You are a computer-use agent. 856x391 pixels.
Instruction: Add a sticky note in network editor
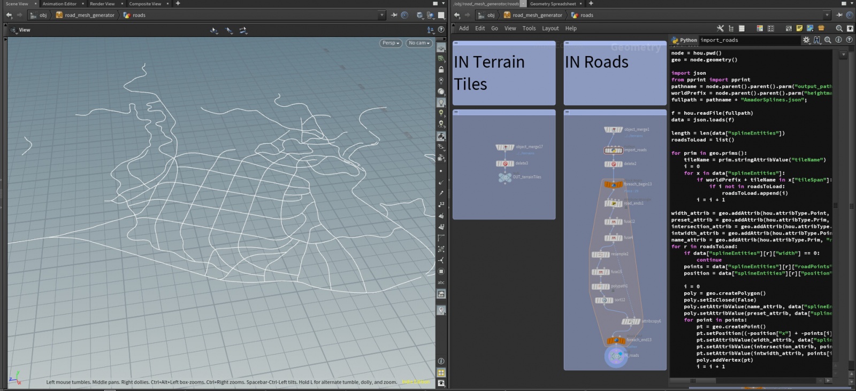click(799, 28)
